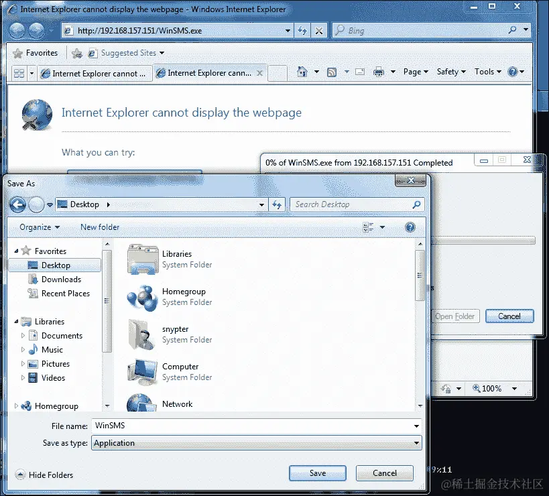Open Favorites button in IE
This screenshot has width=549, height=496.
(x=35, y=53)
